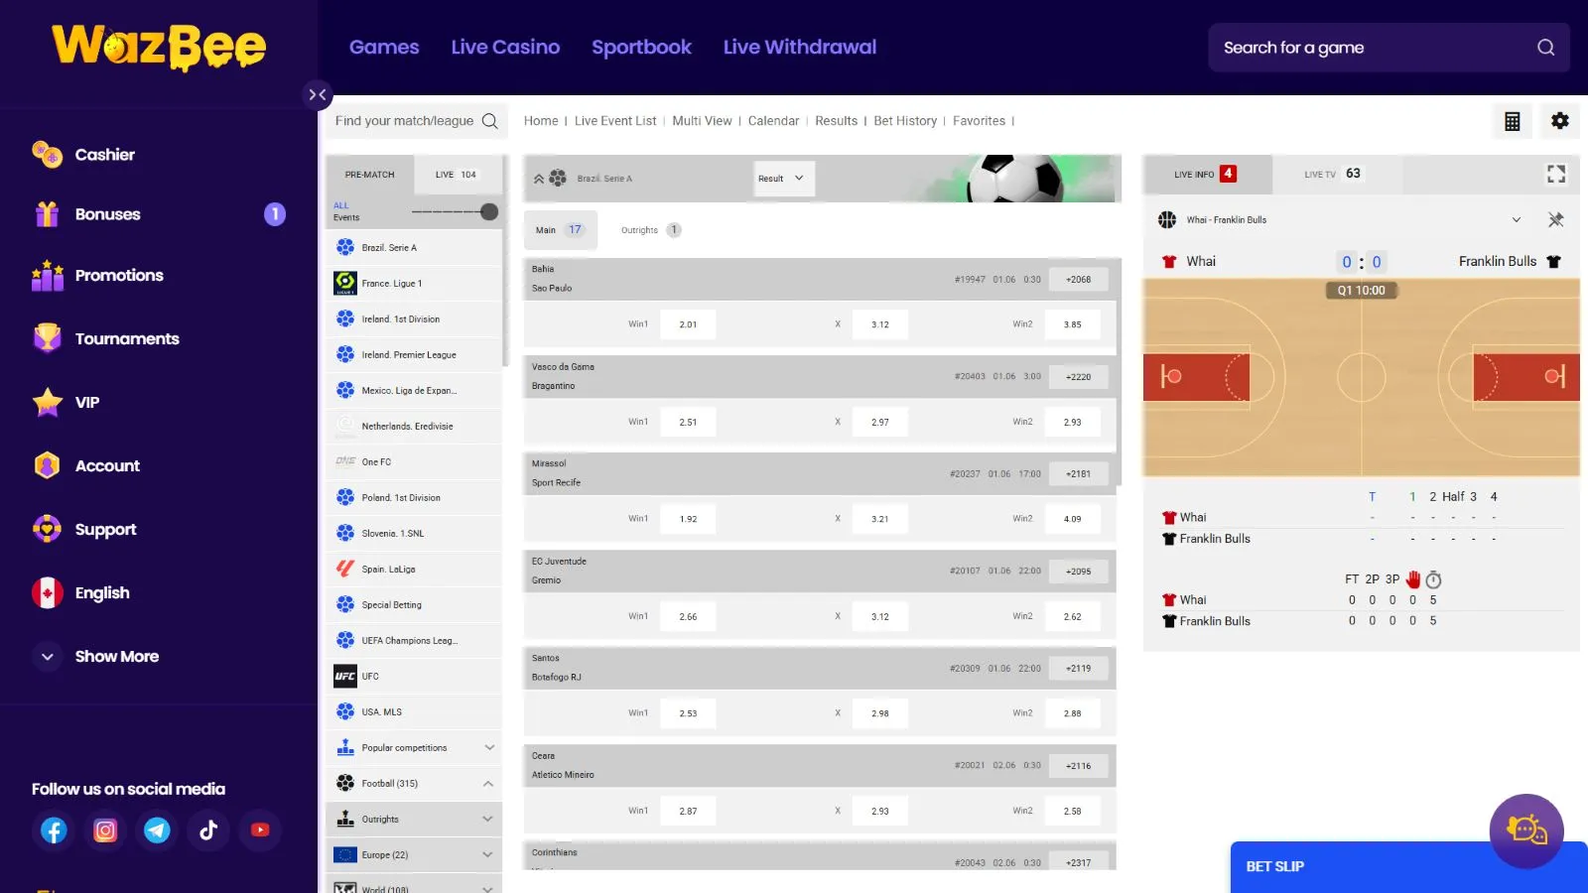This screenshot has width=1588, height=893.
Task: Open the Live Casino menu
Action: (x=505, y=48)
